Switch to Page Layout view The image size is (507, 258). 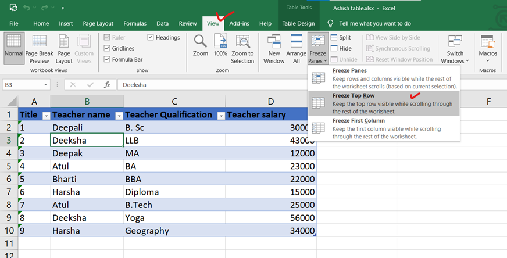pyautogui.click(x=64, y=48)
